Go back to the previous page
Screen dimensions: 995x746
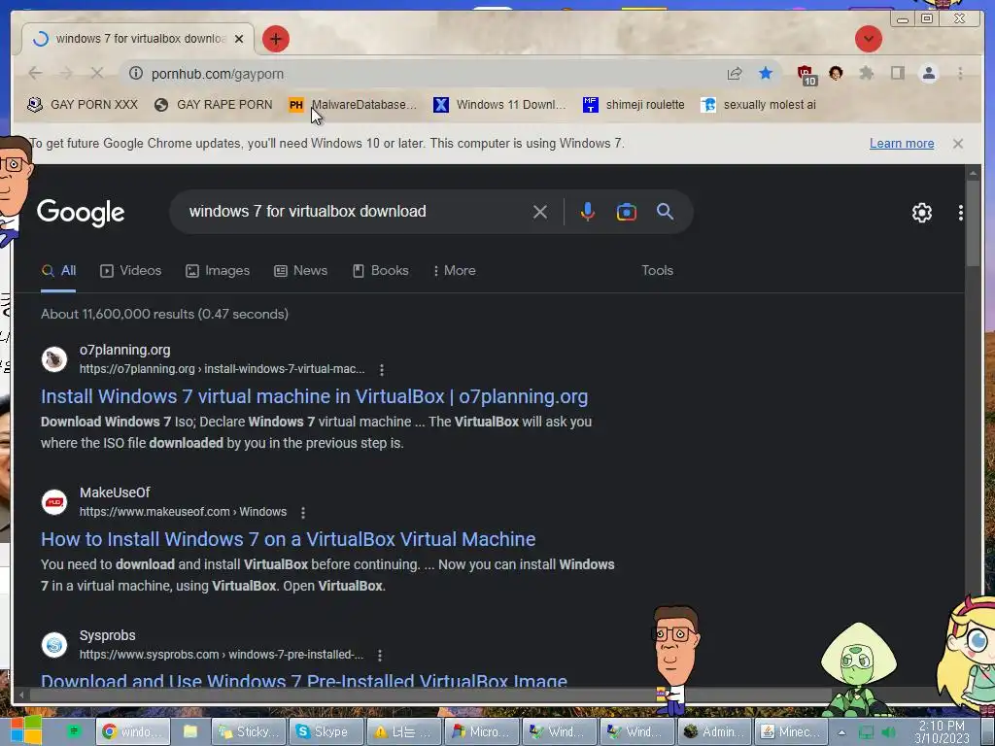click(x=36, y=74)
